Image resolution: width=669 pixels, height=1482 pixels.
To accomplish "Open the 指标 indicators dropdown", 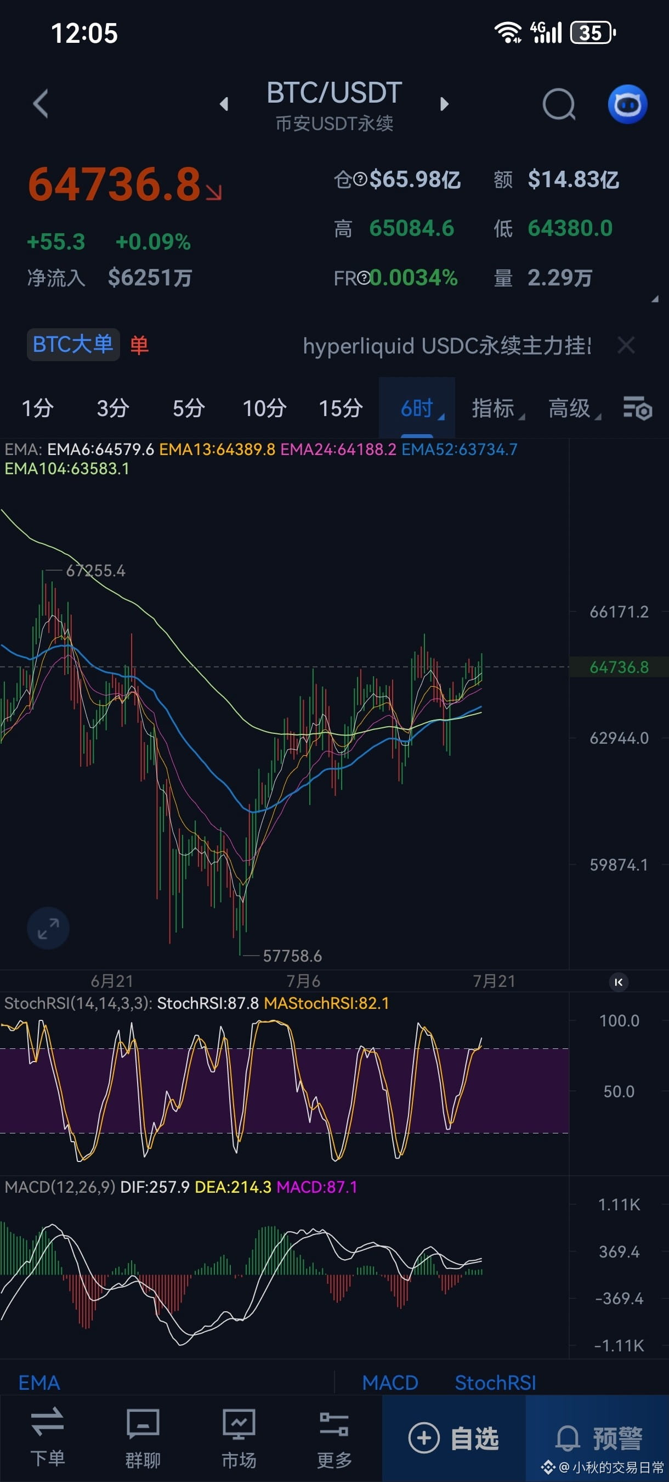I will tap(498, 408).
